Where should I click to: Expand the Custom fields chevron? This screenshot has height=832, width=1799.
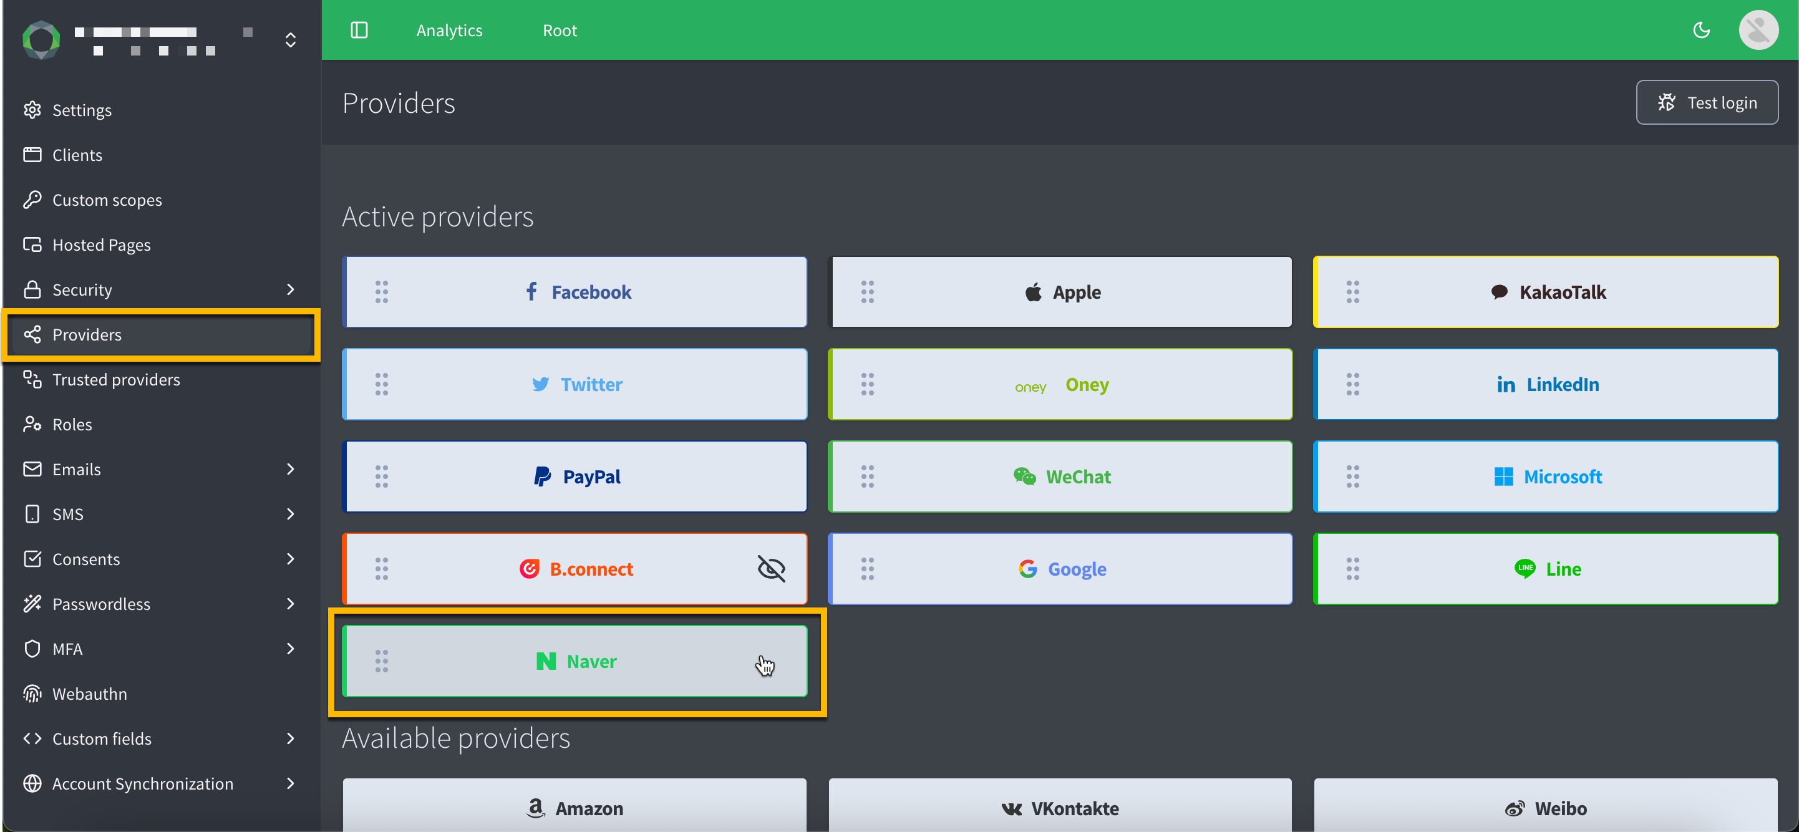pos(291,738)
